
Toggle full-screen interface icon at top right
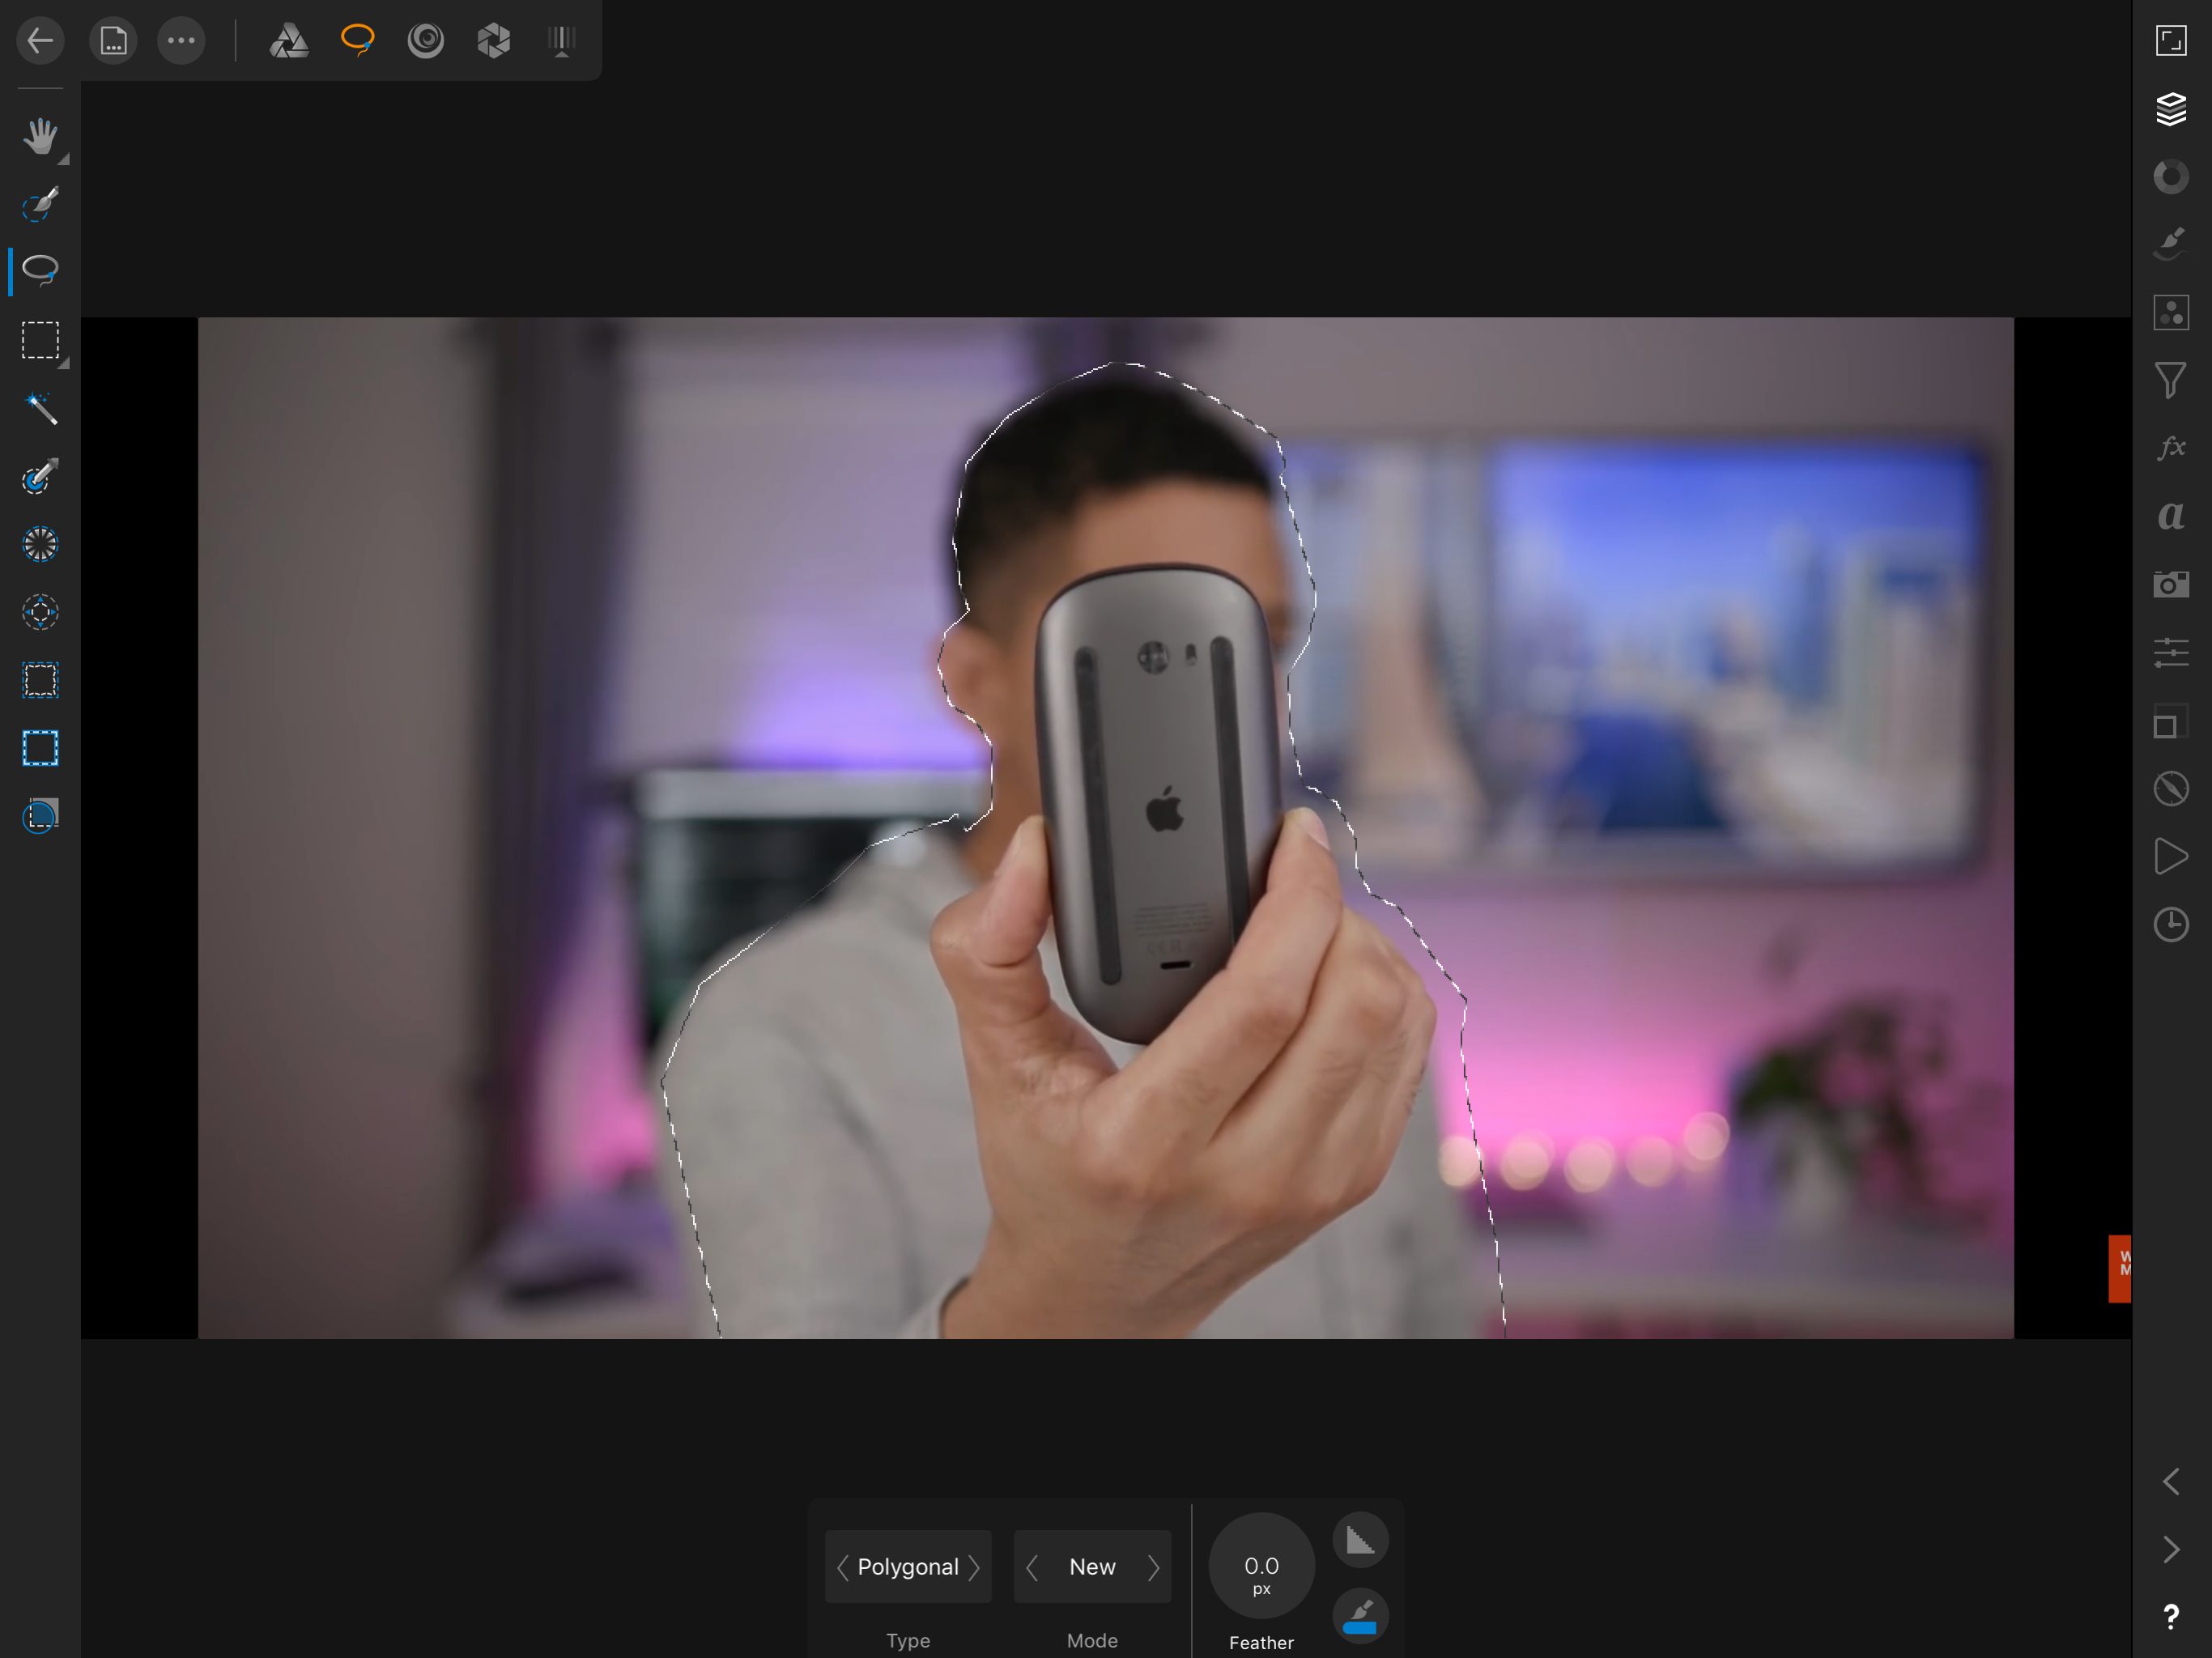tap(2171, 41)
